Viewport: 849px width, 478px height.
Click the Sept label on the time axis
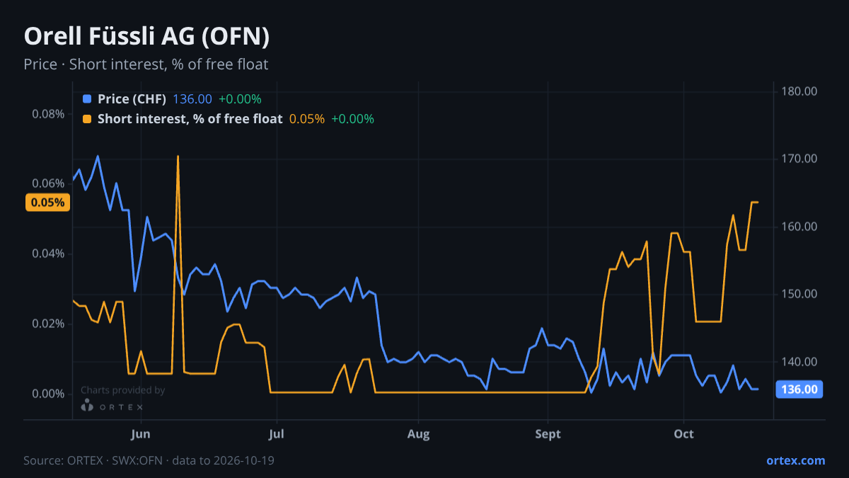[548, 433]
